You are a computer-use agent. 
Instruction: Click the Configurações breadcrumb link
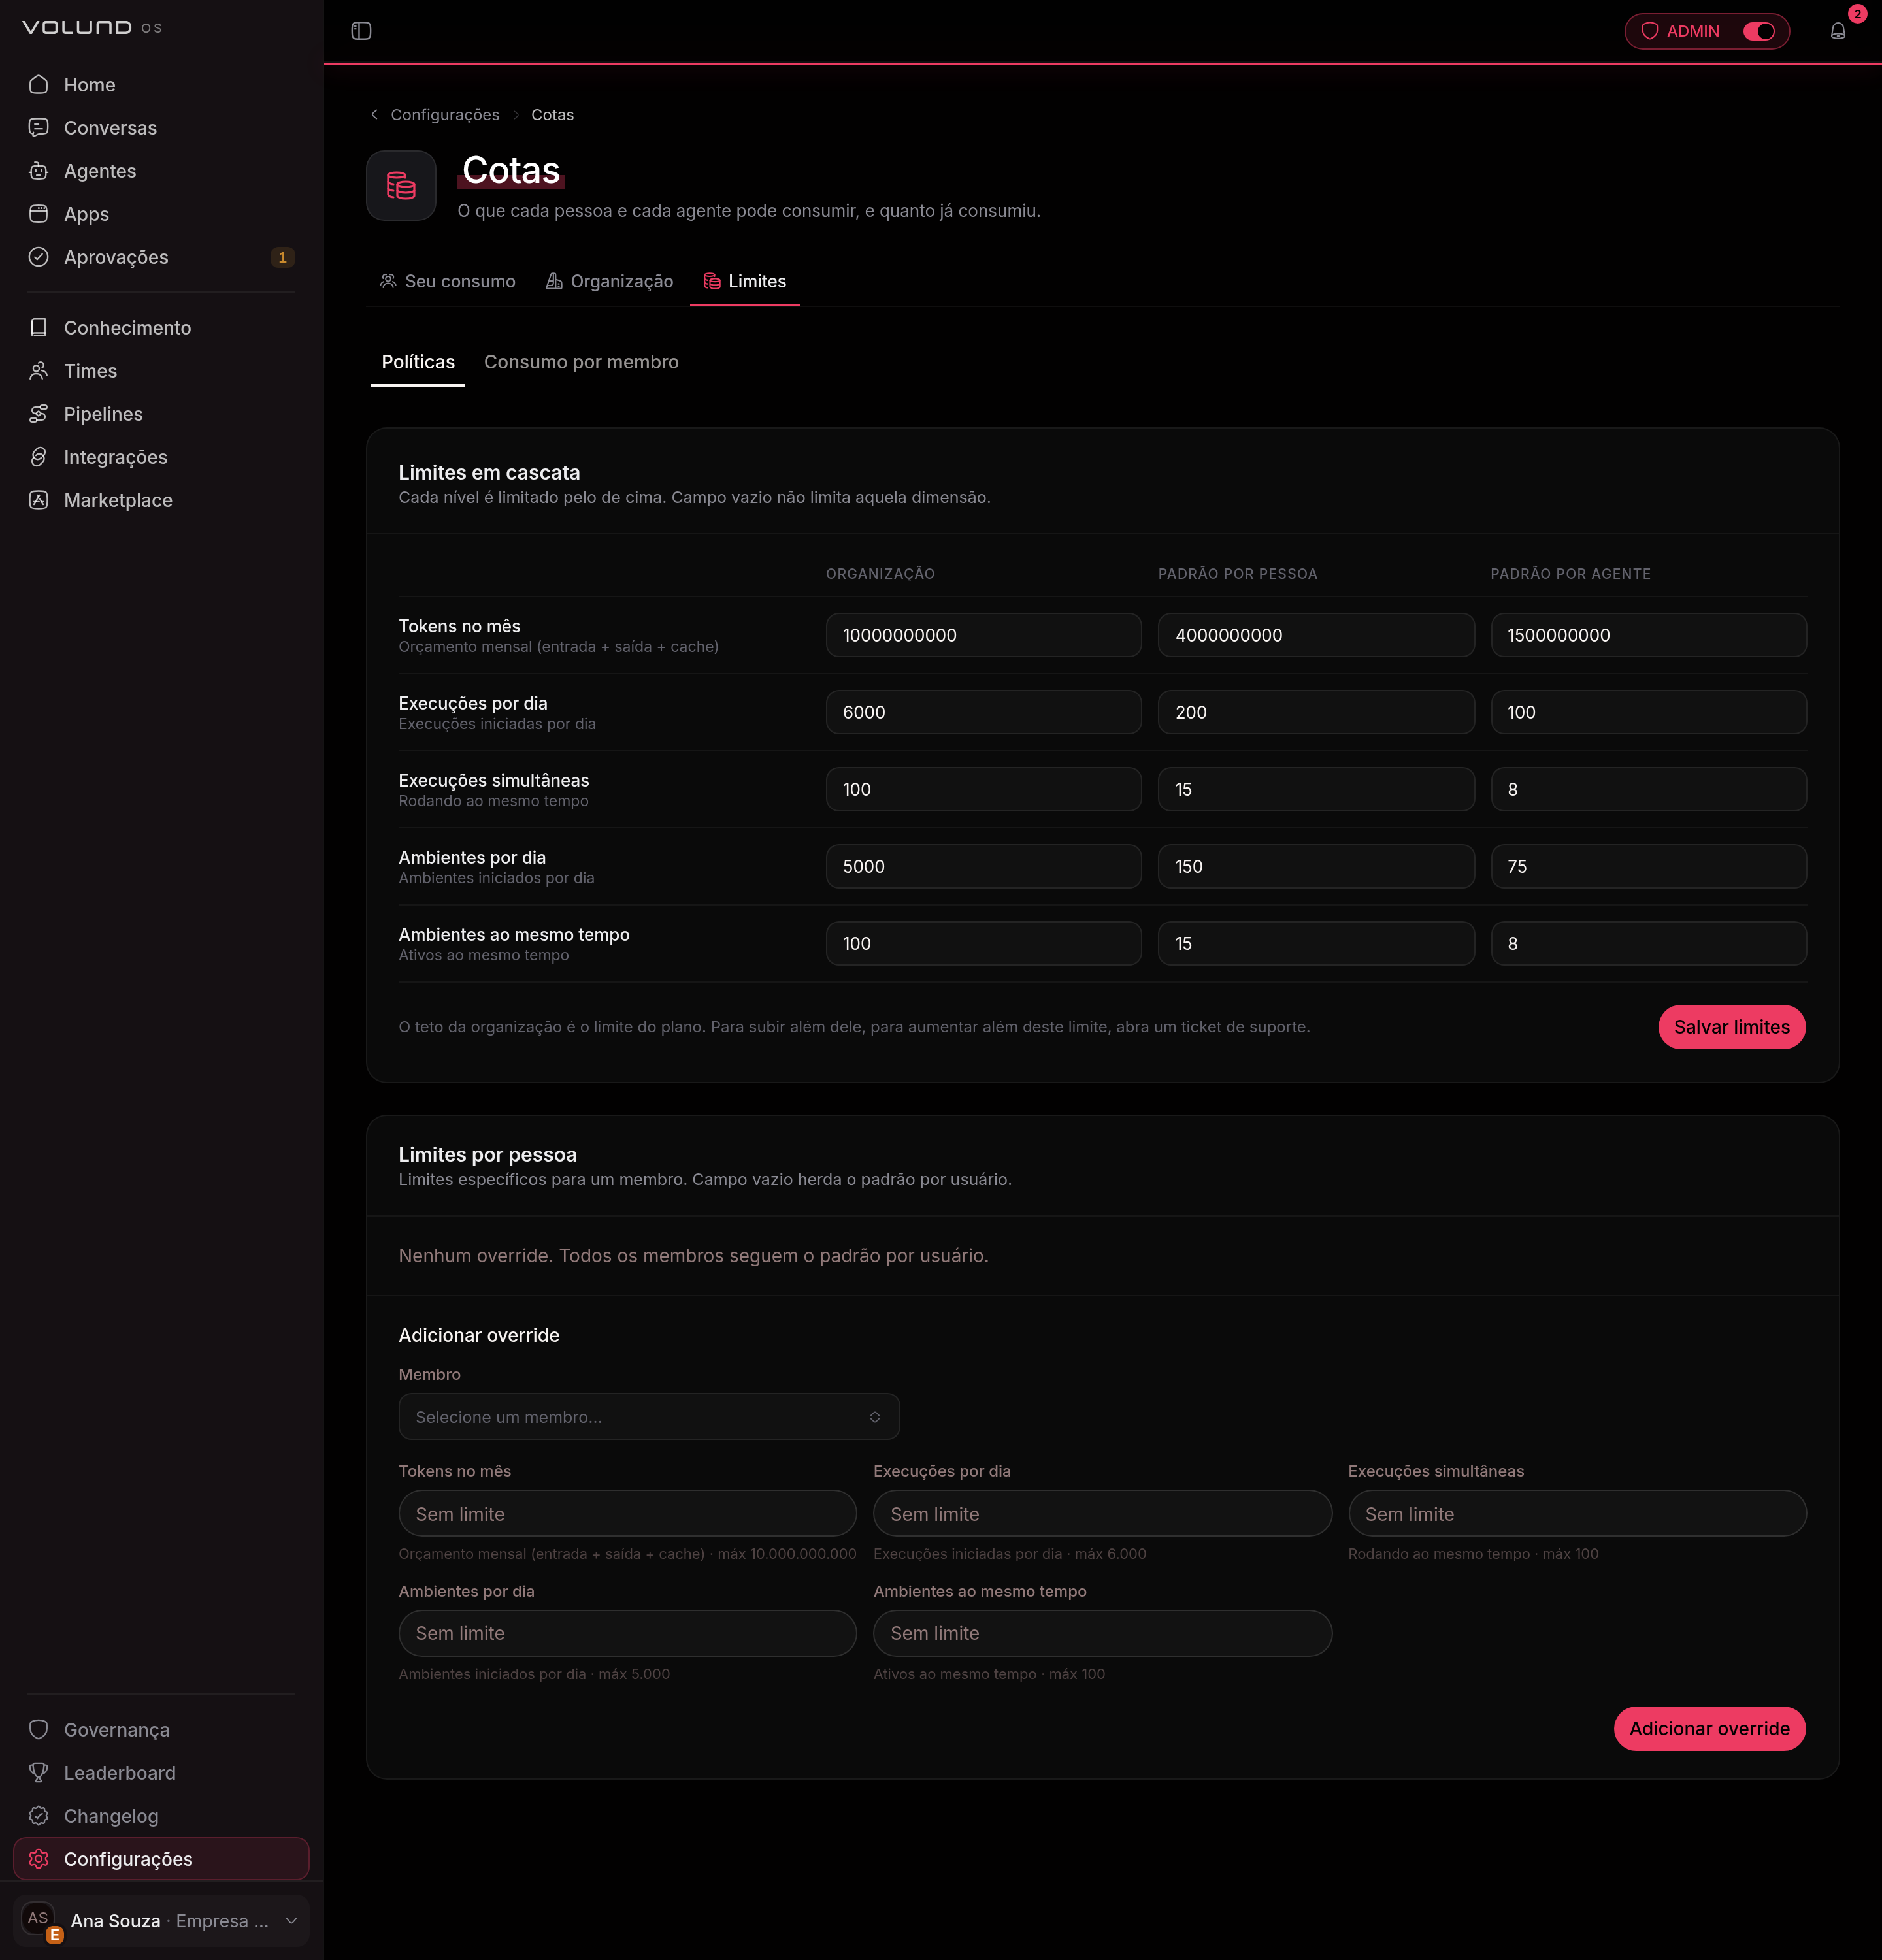click(x=445, y=115)
